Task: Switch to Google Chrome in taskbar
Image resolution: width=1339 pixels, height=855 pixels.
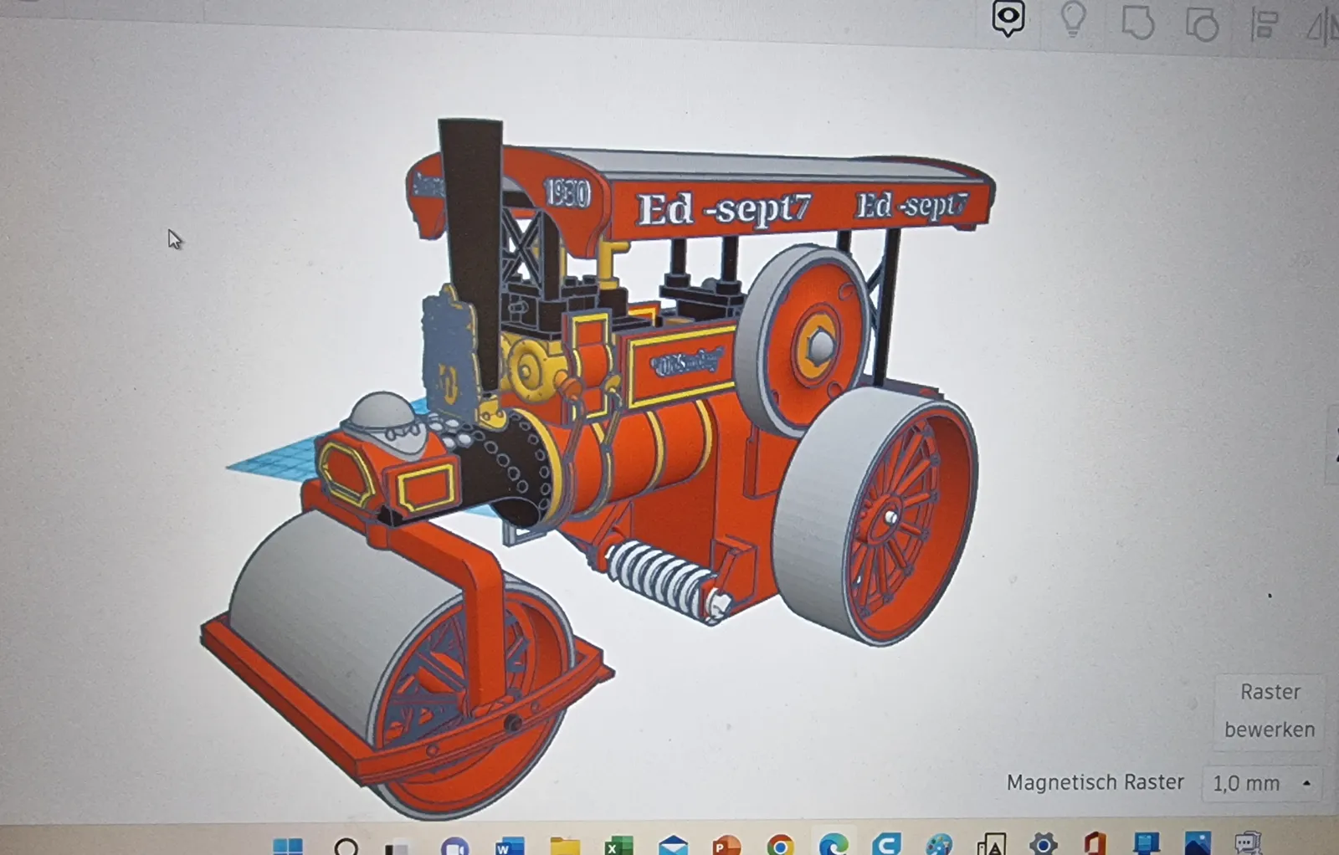Action: click(780, 847)
